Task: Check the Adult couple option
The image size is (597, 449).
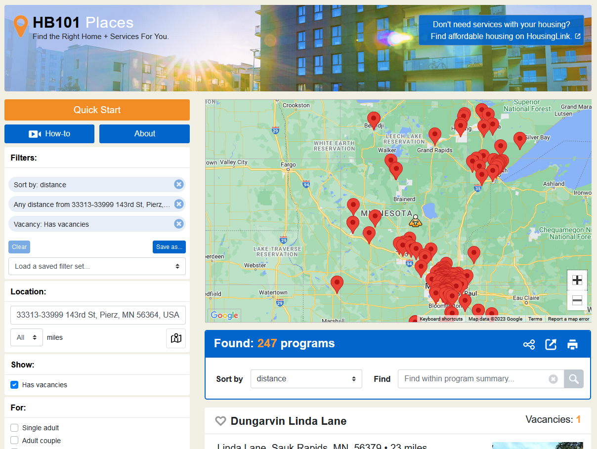Action: [14, 441]
